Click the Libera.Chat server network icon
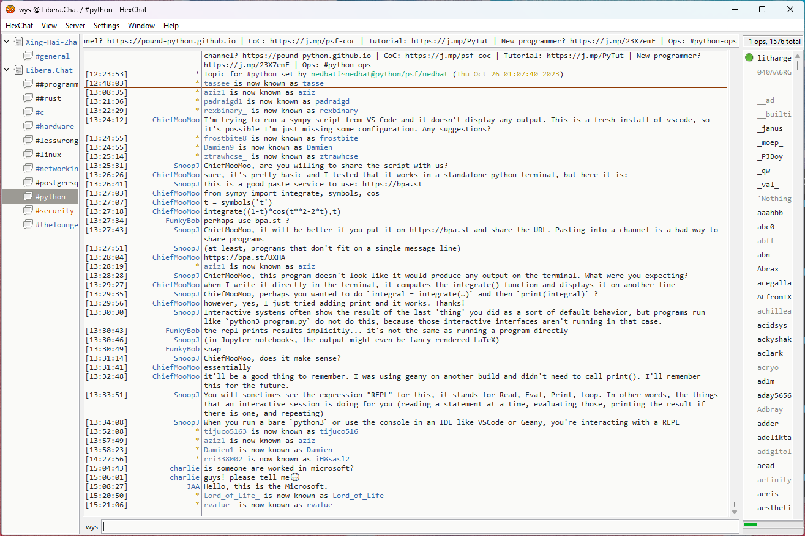The image size is (805, 536). click(x=19, y=70)
